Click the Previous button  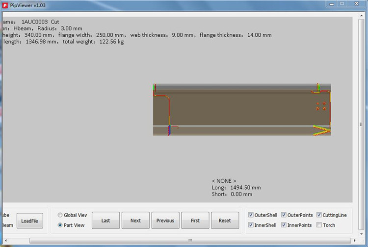pyautogui.click(x=165, y=221)
